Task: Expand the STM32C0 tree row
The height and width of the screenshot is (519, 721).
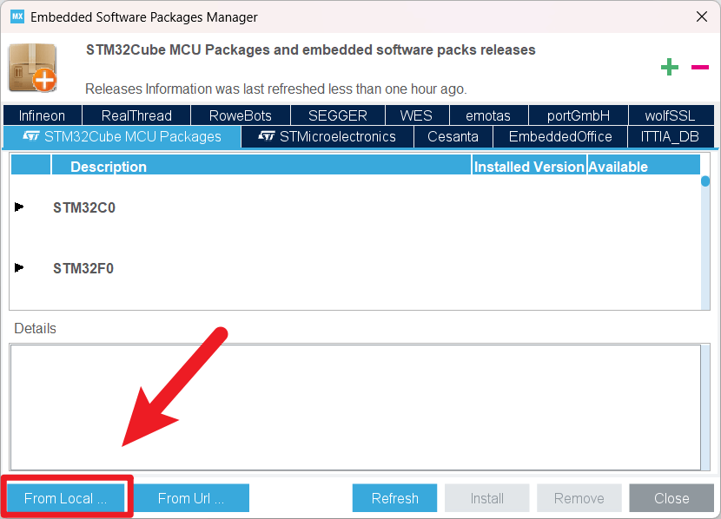Action: pyautogui.click(x=19, y=207)
